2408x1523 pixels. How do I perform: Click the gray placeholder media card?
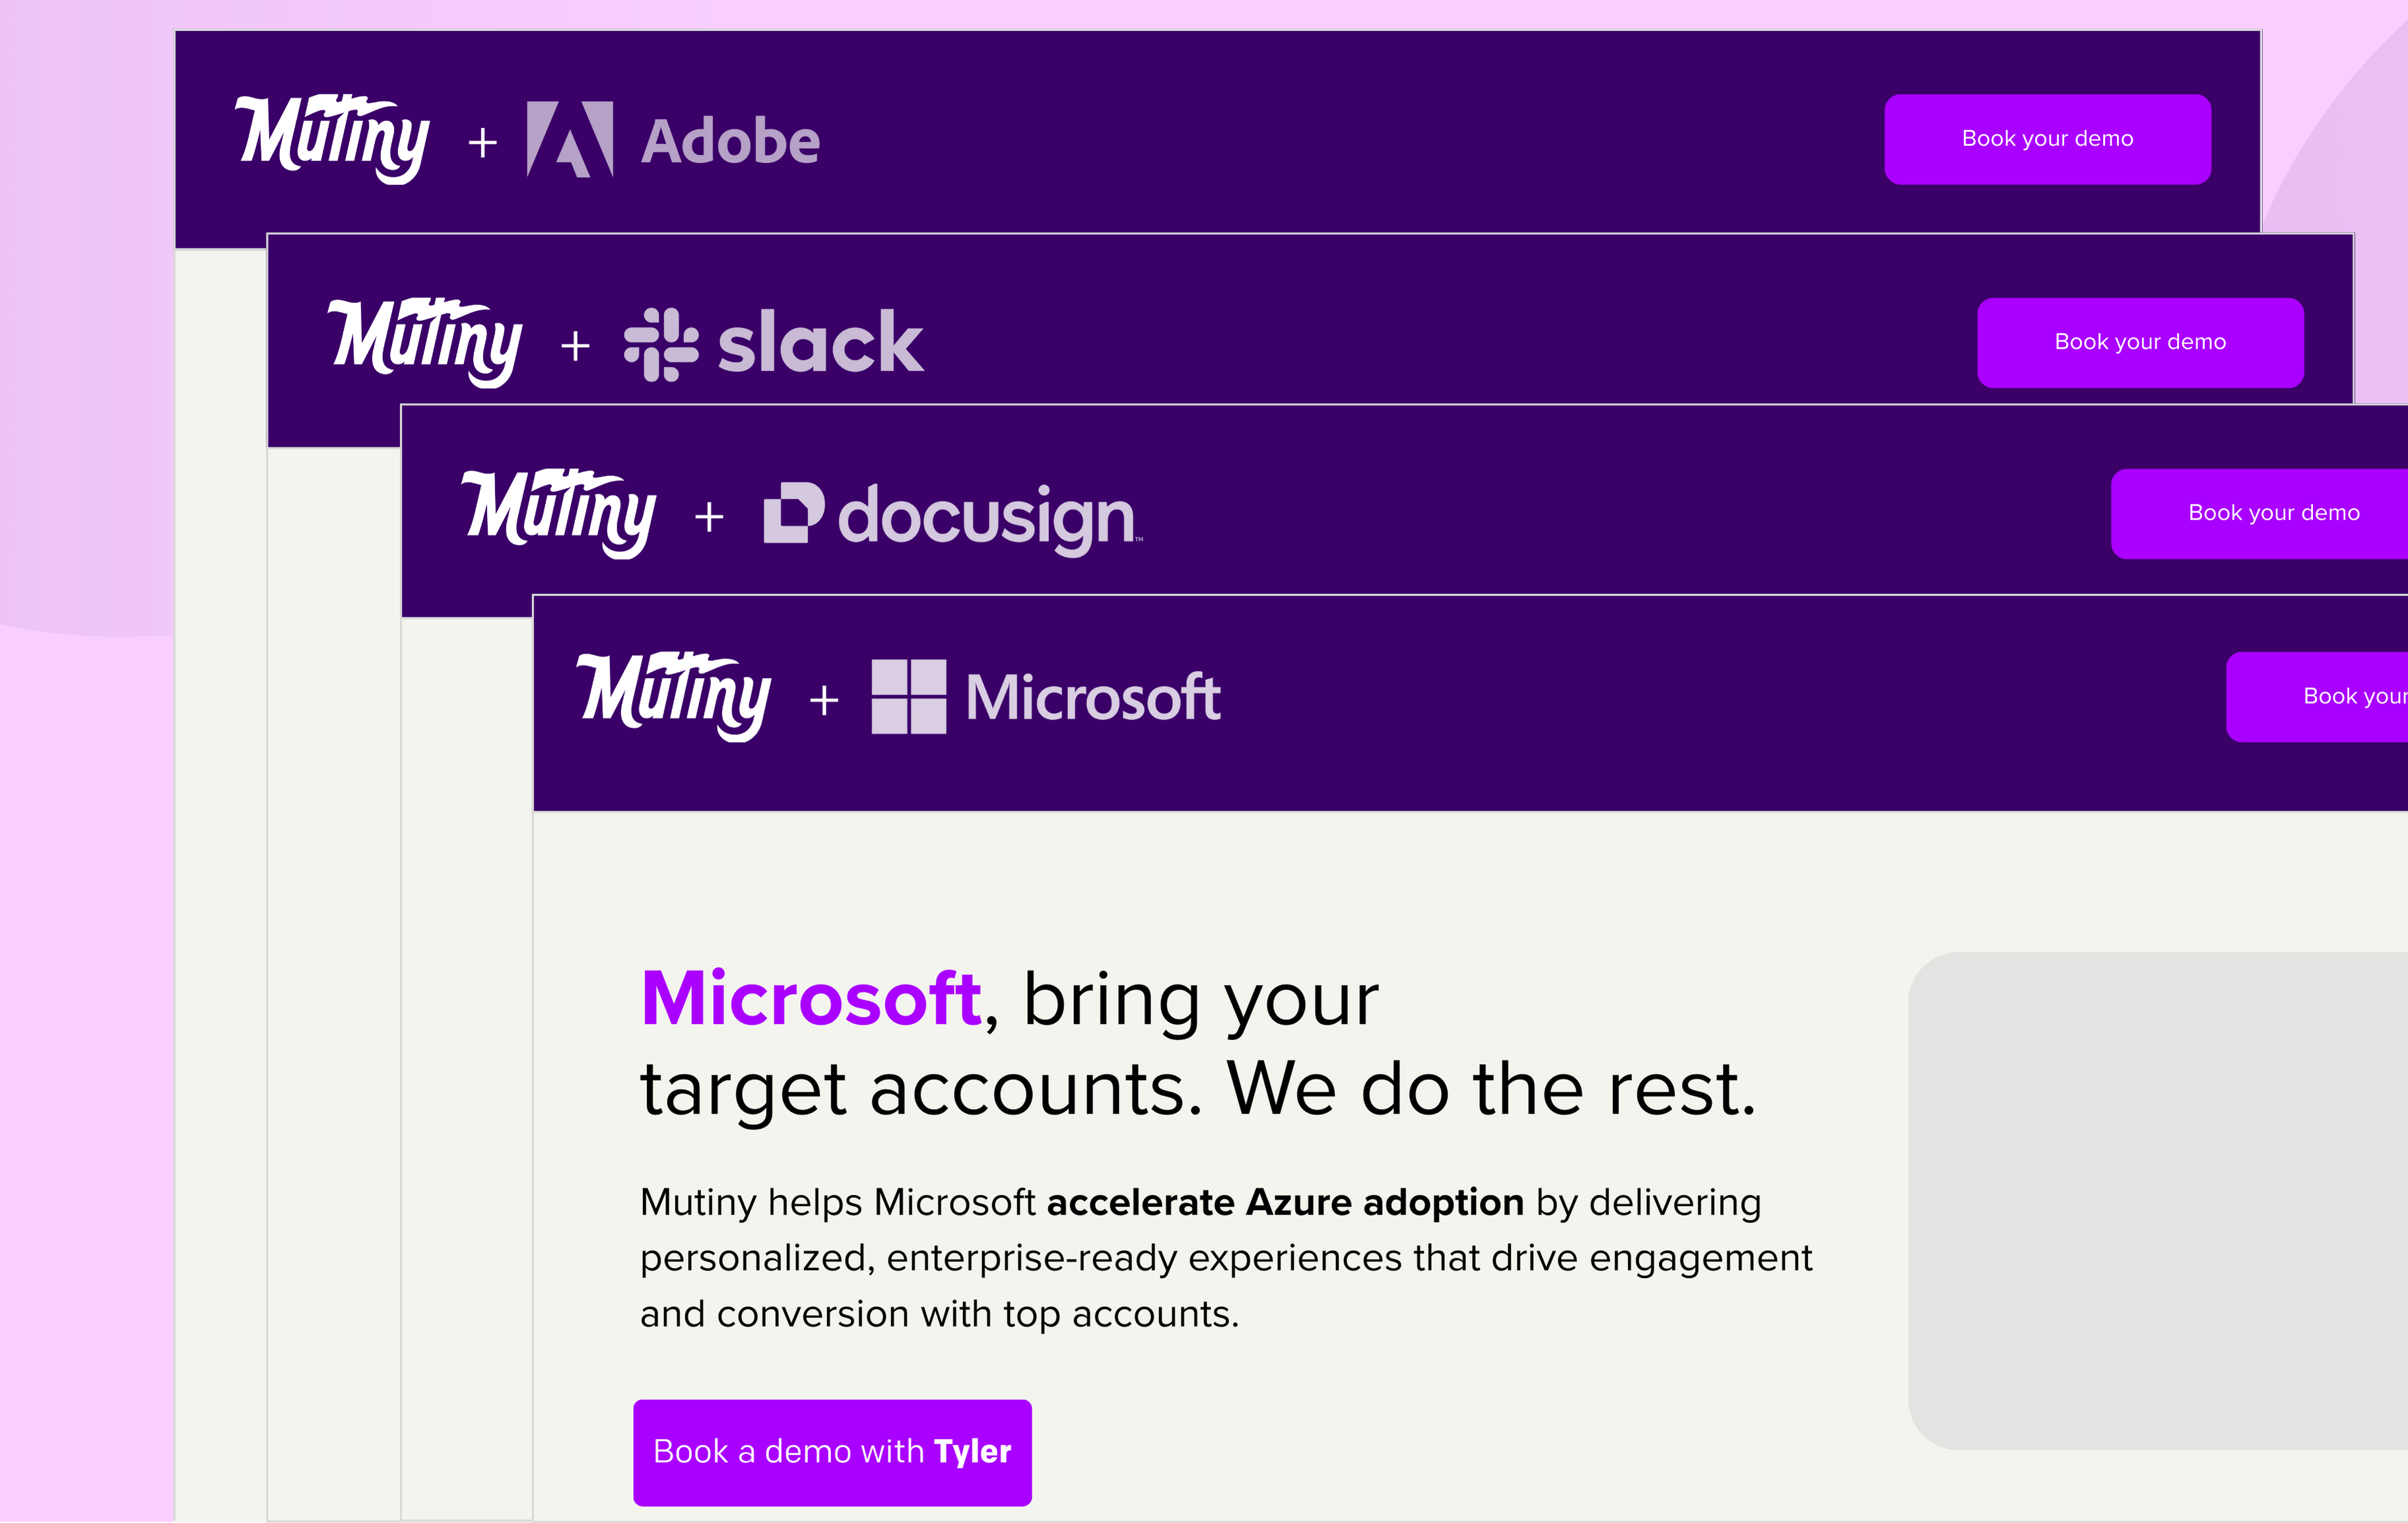(x=2157, y=1200)
